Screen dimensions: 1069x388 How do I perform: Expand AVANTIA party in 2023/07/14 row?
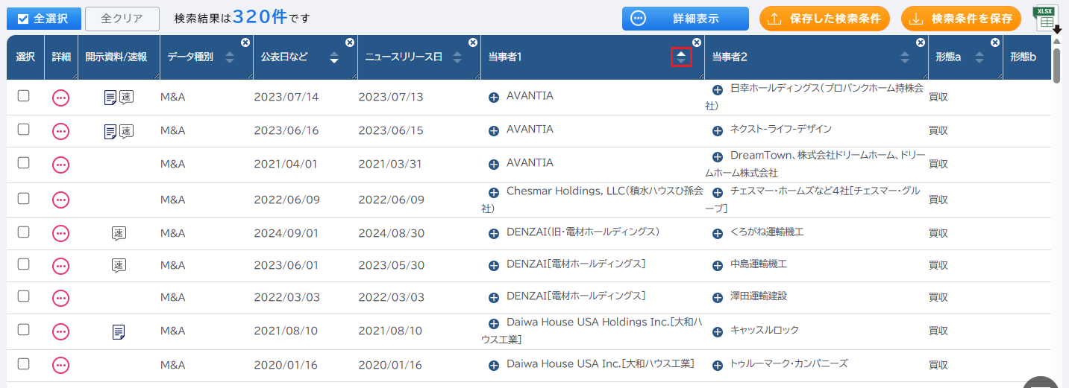(x=494, y=98)
